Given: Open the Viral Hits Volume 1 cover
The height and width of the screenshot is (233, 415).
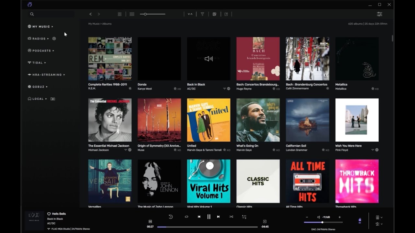Looking at the screenshot, I should tap(209, 181).
